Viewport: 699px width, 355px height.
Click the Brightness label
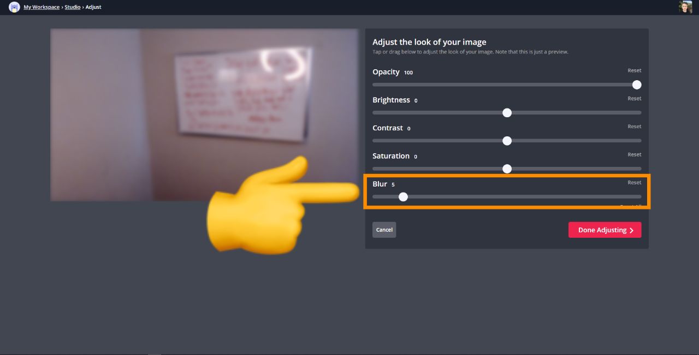(391, 100)
